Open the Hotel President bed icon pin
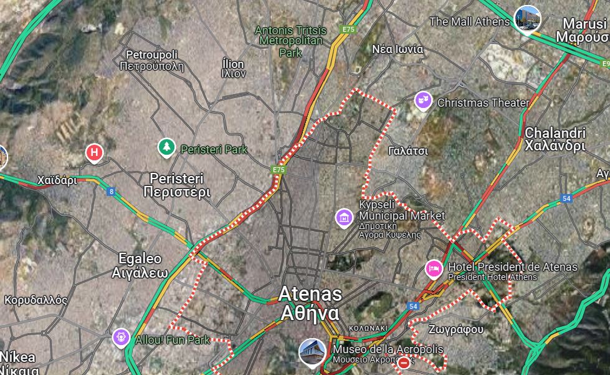 pyautogui.click(x=434, y=269)
